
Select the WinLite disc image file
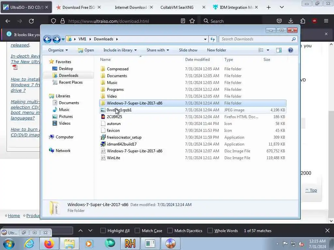pos(114,158)
